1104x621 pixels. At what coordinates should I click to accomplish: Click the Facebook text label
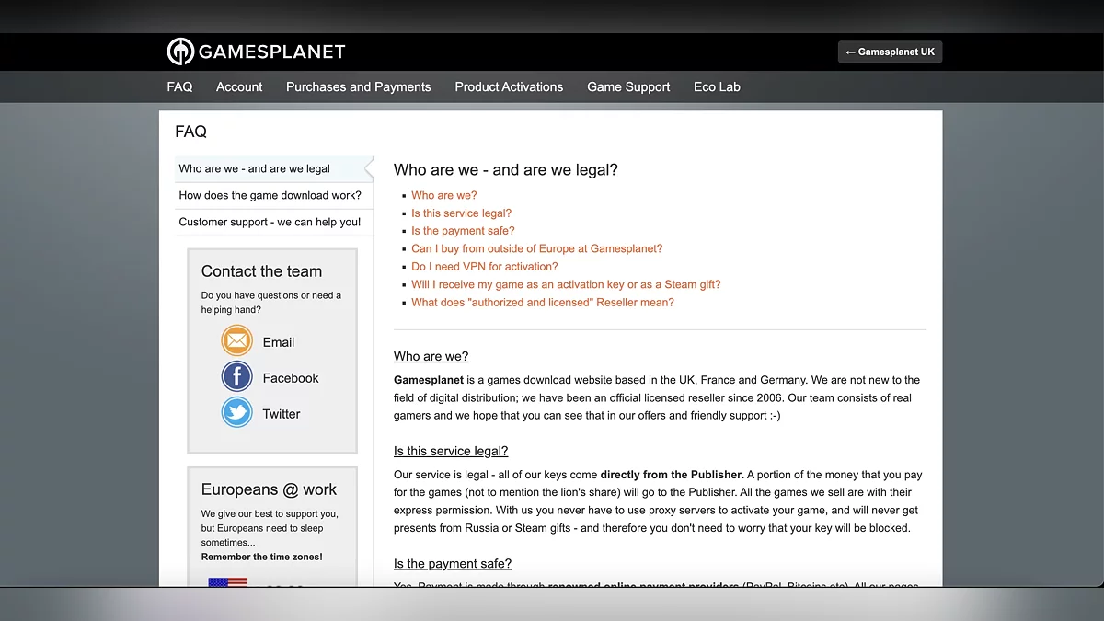coord(291,378)
